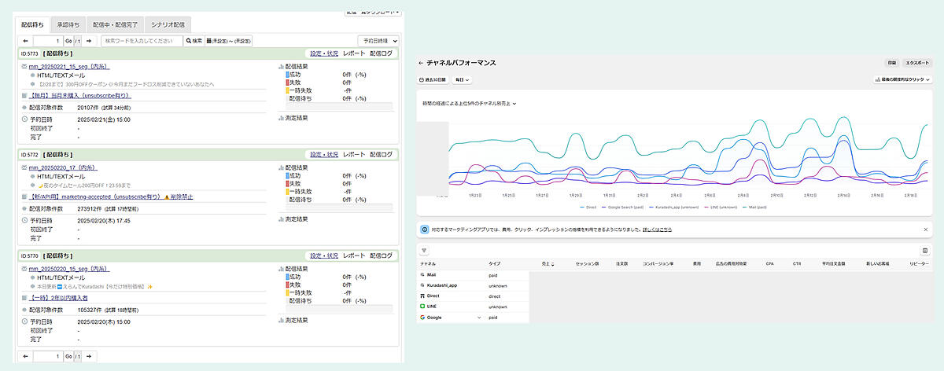Go to previous page with top left arrow
This screenshot has width=944, height=371.
(26, 41)
